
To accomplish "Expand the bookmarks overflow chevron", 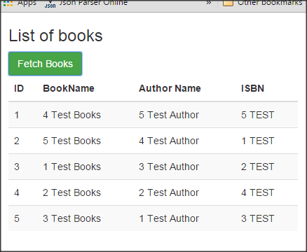I will pyautogui.click(x=209, y=3).
